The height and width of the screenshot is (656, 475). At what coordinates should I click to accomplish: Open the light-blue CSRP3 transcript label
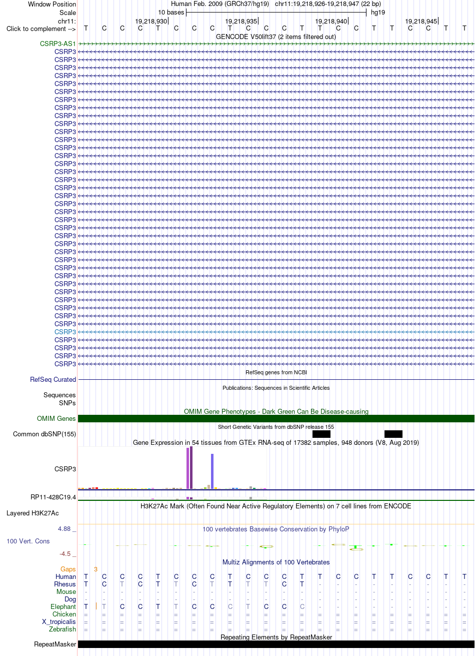pos(65,332)
